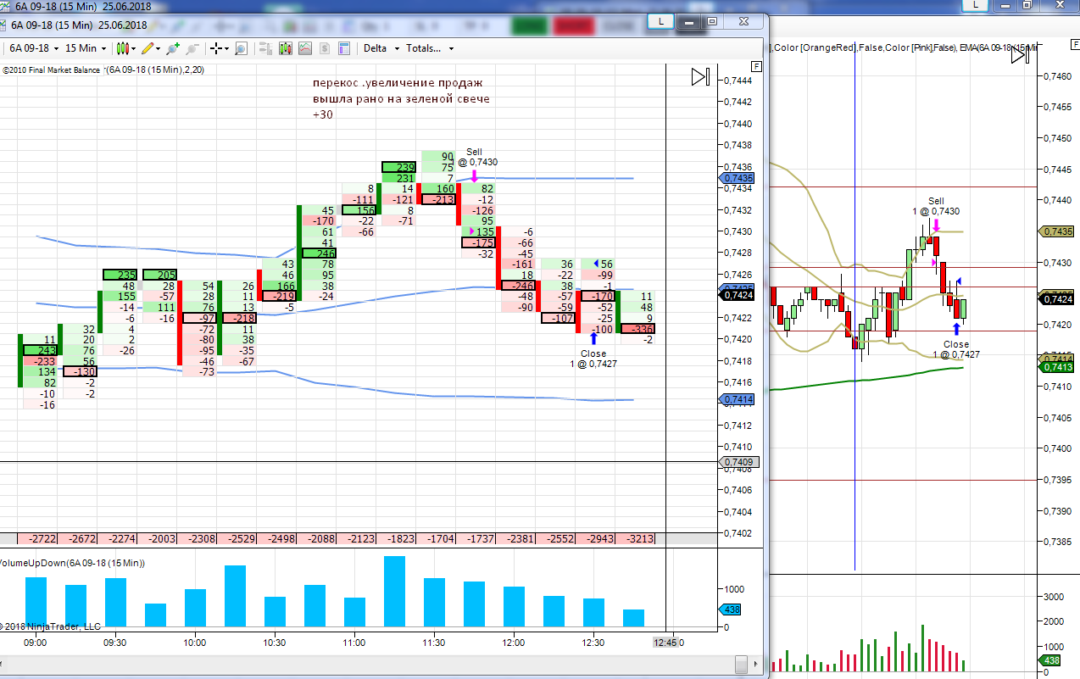The width and height of the screenshot is (1080, 679).
Task: Expand the drawing tools dropdown arrow
Action: [159, 48]
